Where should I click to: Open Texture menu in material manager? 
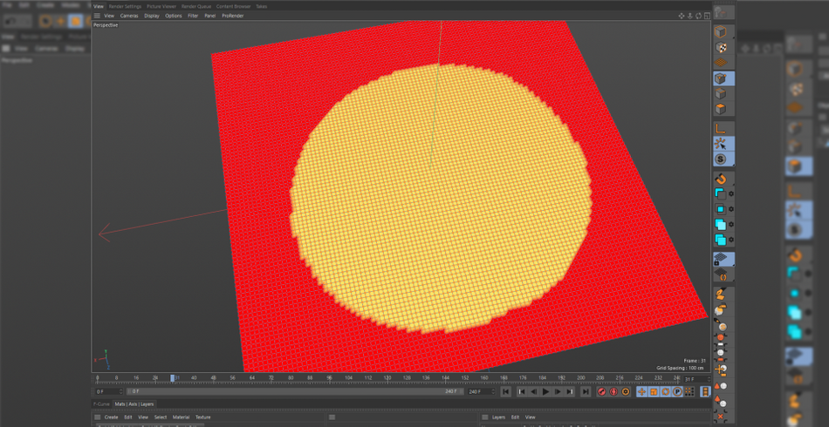[203, 417]
